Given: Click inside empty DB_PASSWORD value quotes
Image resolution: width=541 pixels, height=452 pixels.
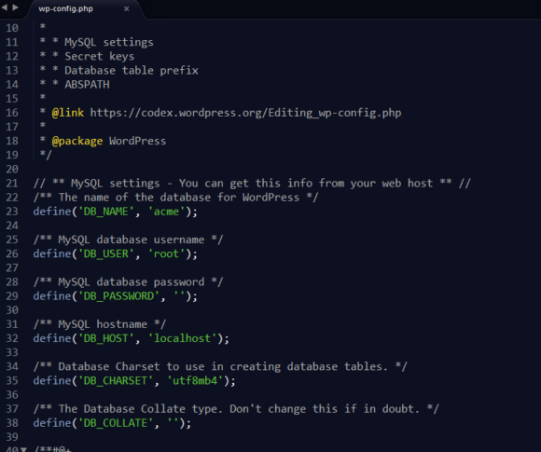Looking at the screenshot, I should pos(179,296).
